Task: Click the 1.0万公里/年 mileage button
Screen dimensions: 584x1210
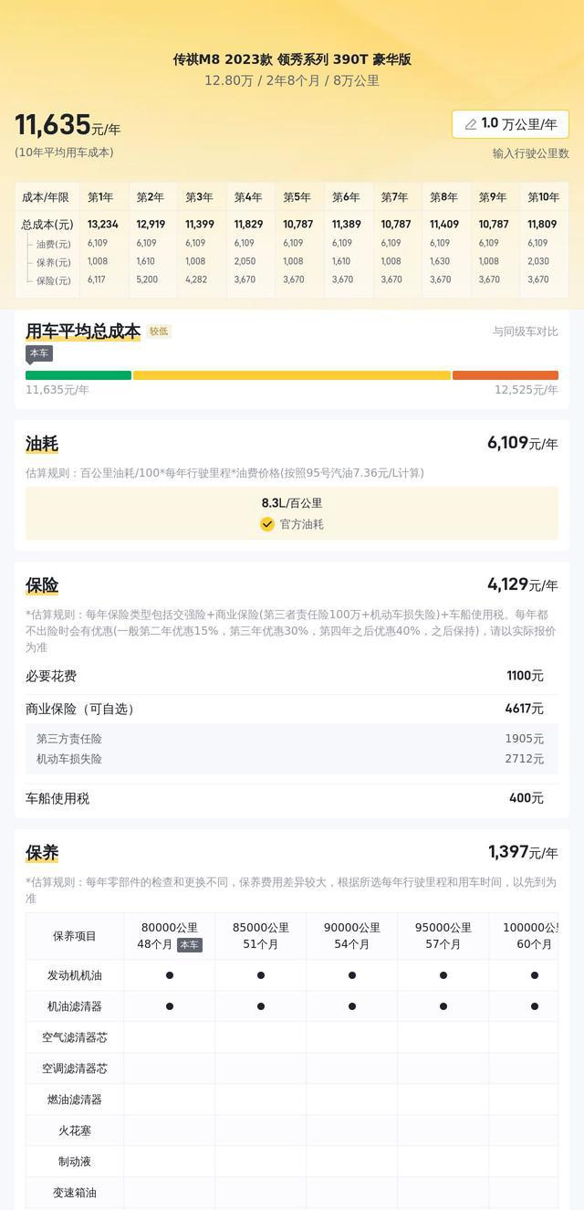Action: 510,124
